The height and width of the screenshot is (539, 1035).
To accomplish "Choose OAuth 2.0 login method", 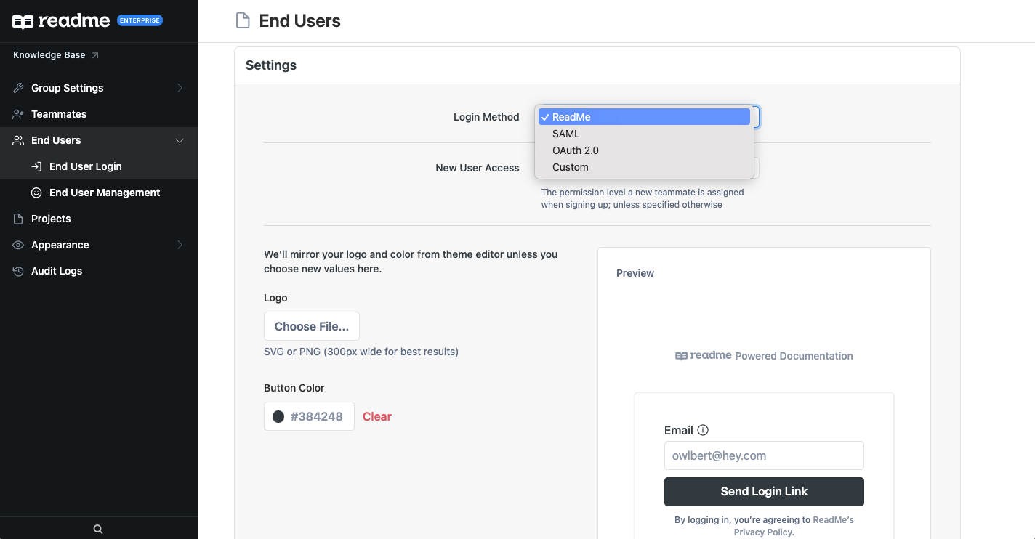I will click(x=644, y=150).
